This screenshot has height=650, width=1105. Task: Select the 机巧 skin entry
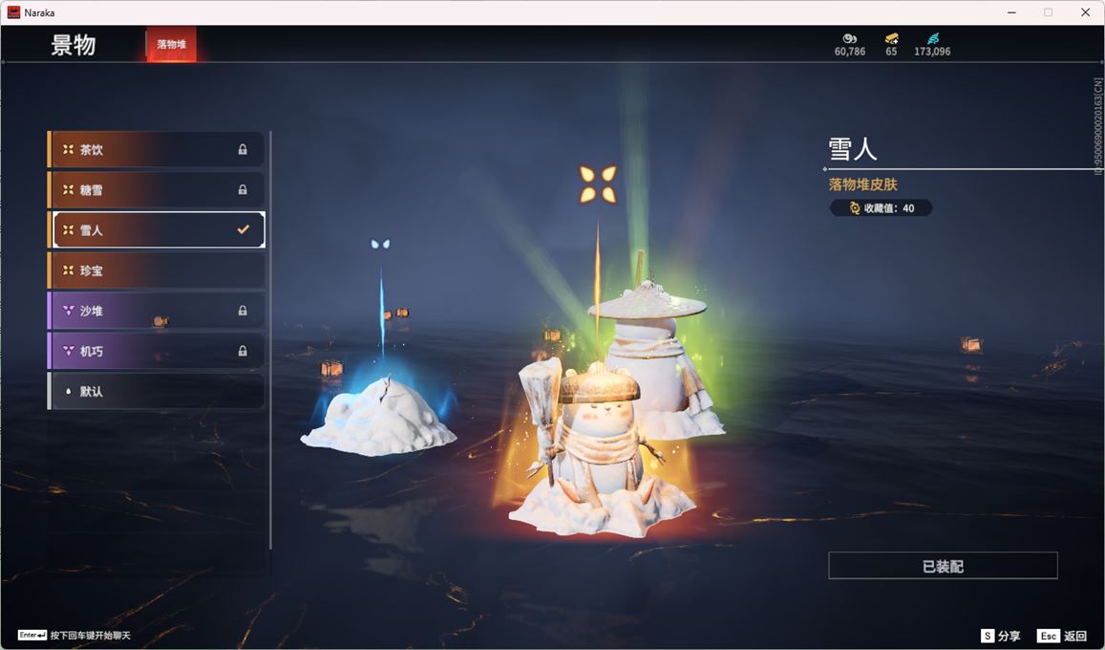pos(156,351)
